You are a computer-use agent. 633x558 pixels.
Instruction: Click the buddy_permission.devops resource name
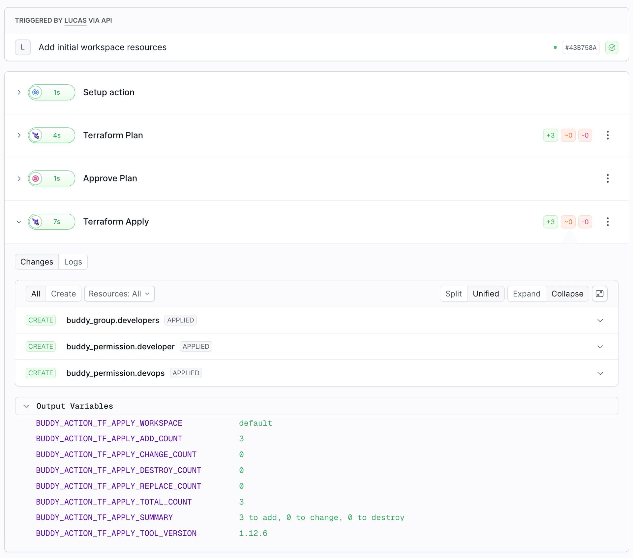point(115,373)
